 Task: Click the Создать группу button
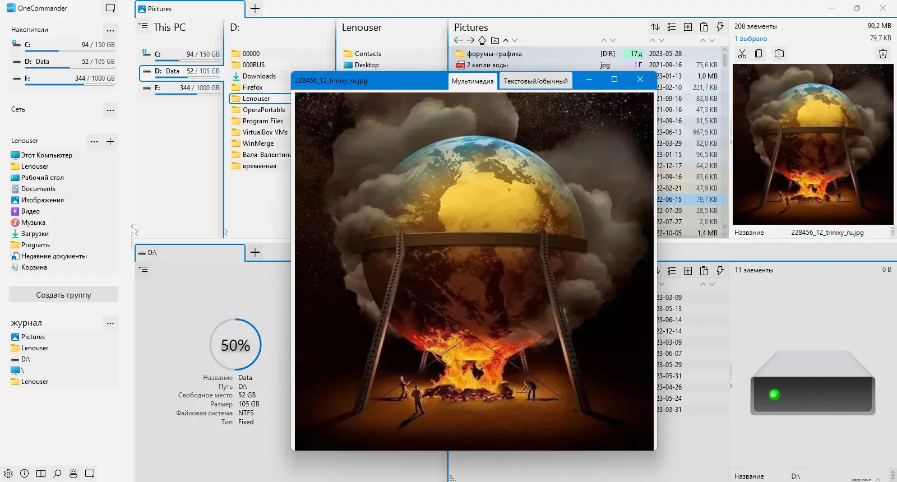click(63, 295)
